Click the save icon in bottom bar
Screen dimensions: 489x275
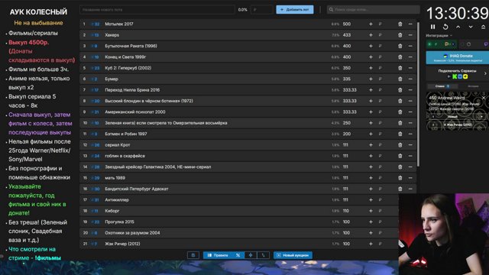tap(193, 255)
